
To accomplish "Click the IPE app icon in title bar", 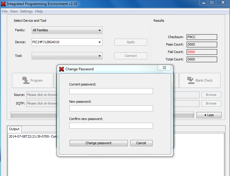I will 3,4.
